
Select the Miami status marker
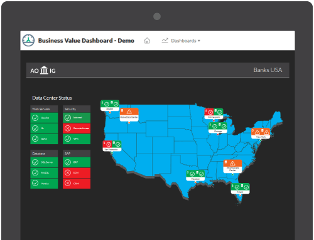[x=240, y=189]
